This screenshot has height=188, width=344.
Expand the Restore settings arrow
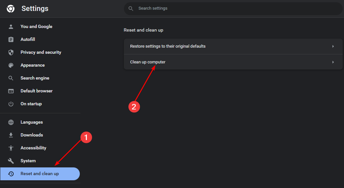click(x=333, y=46)
